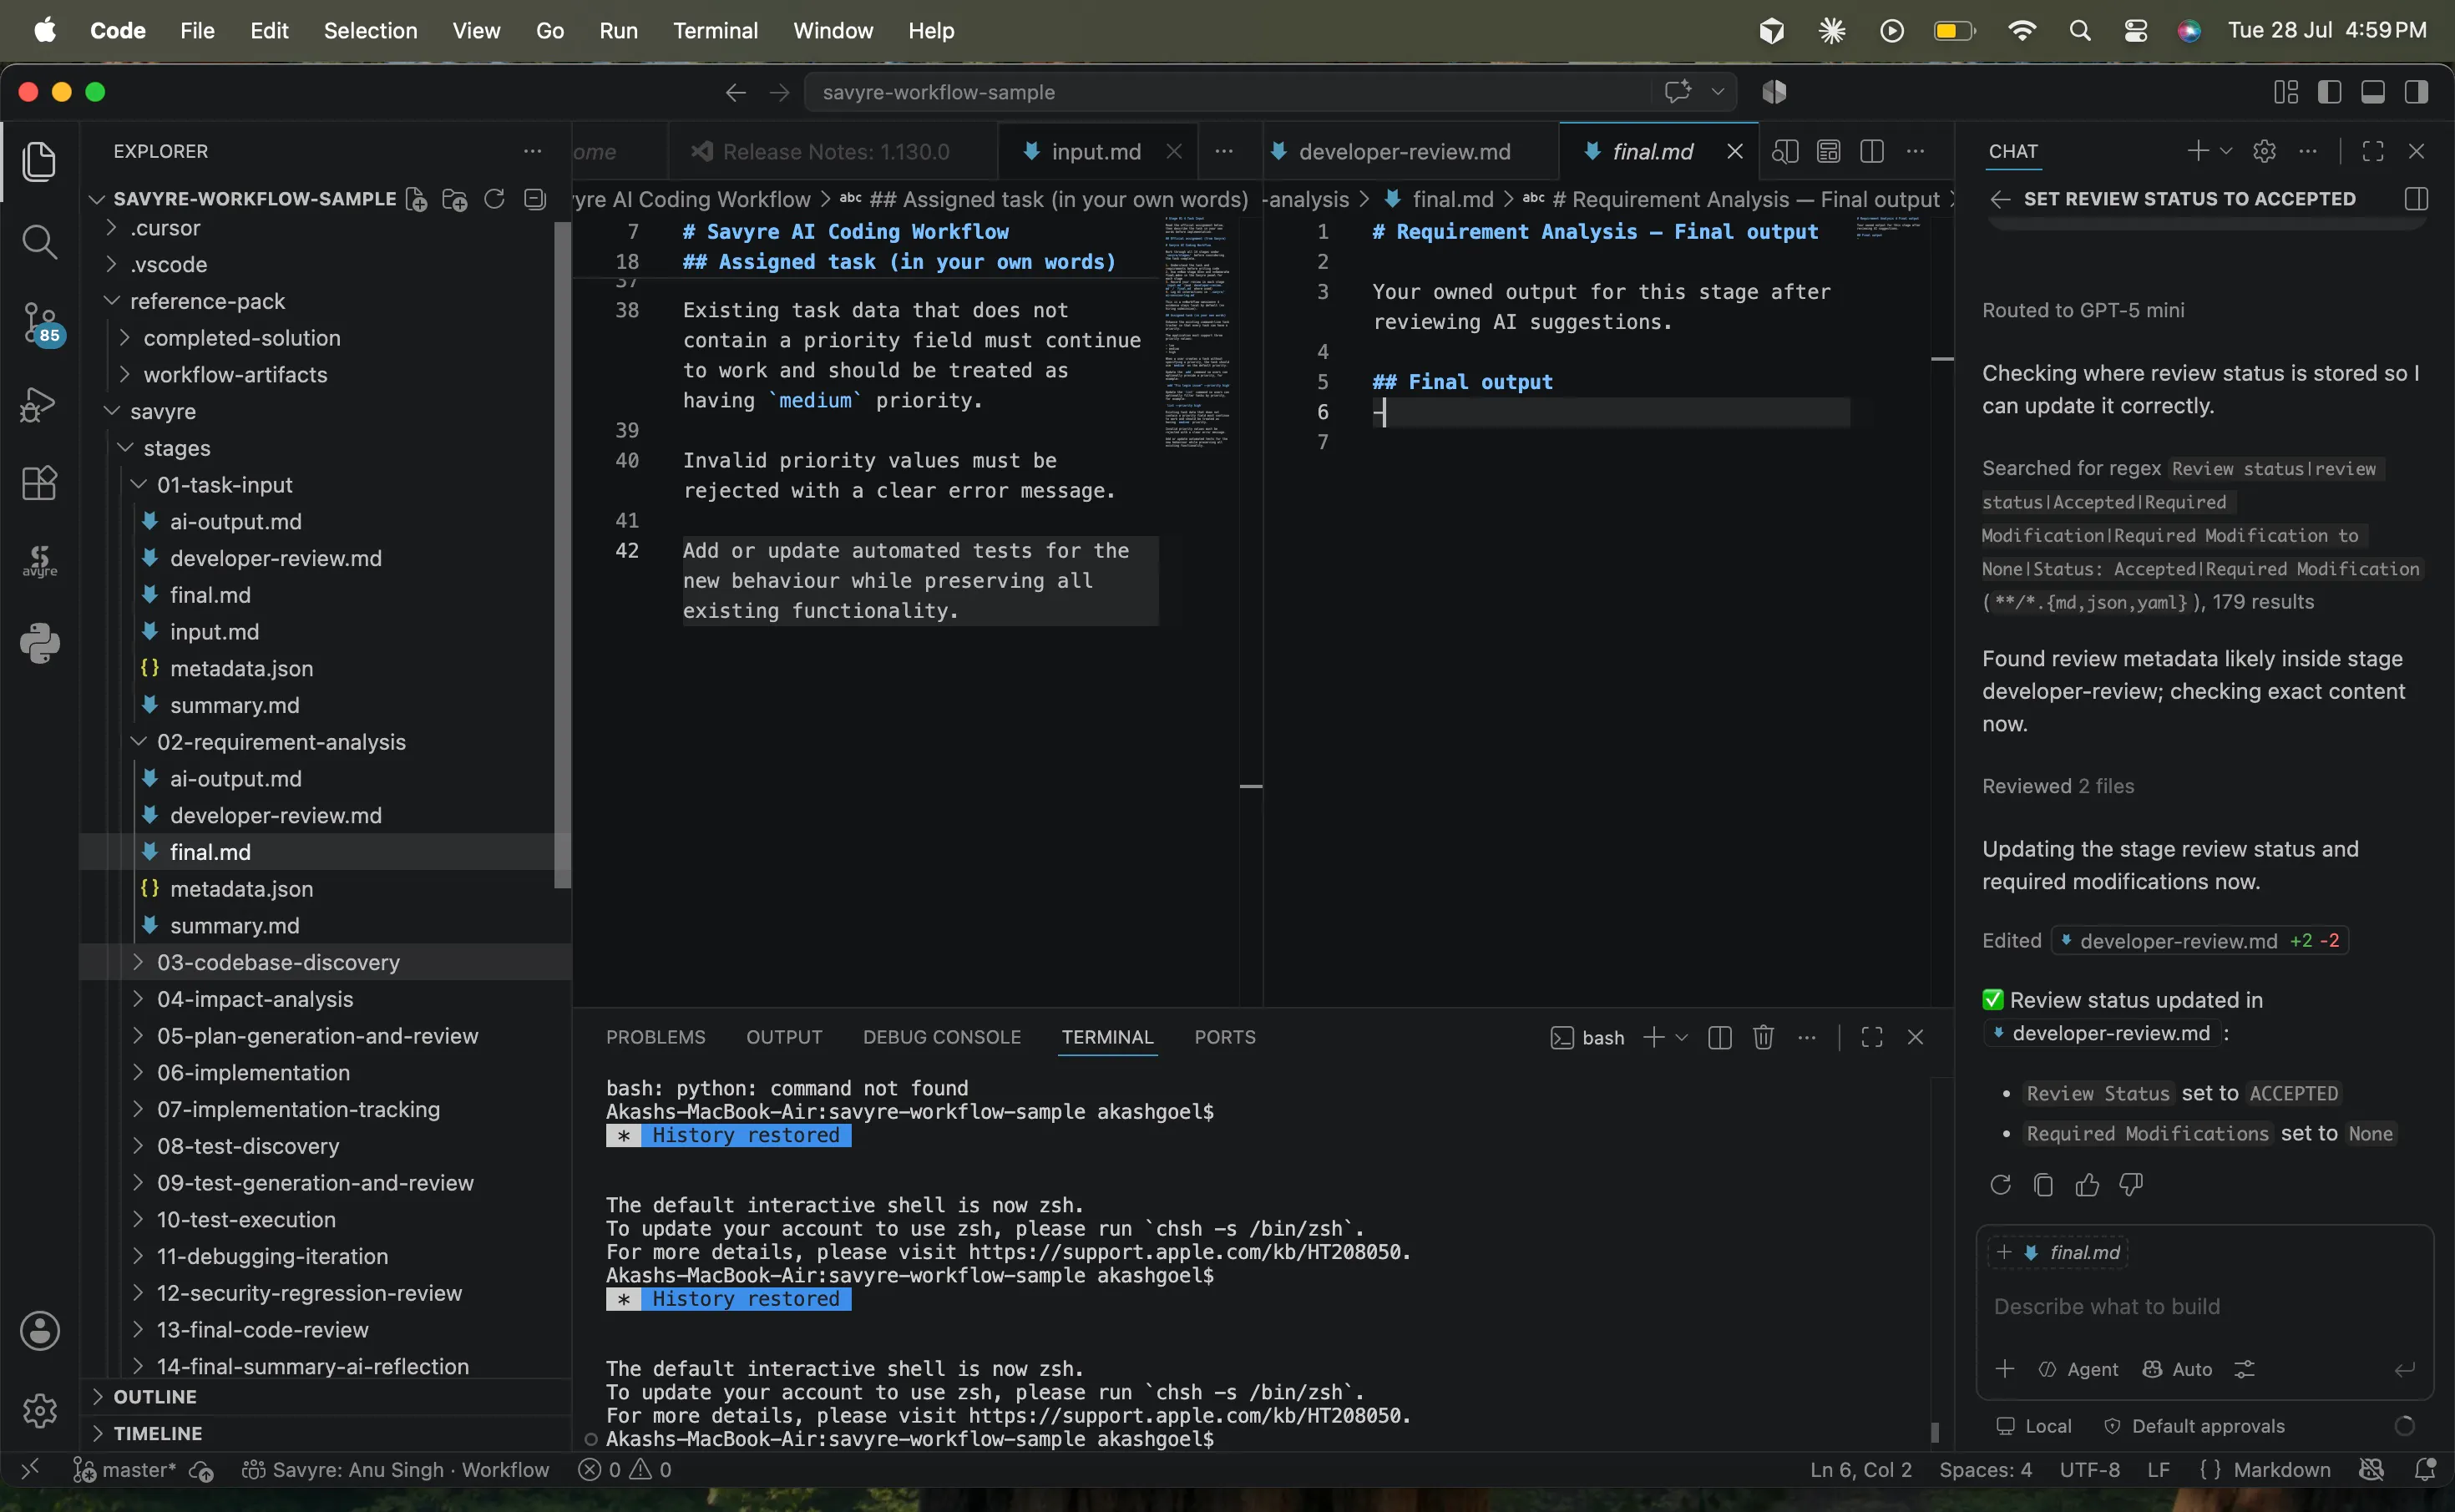Open the Run and Debug view
Image resolution: width=2455 pixels, height=1512 pixels.
coord(39,404)
